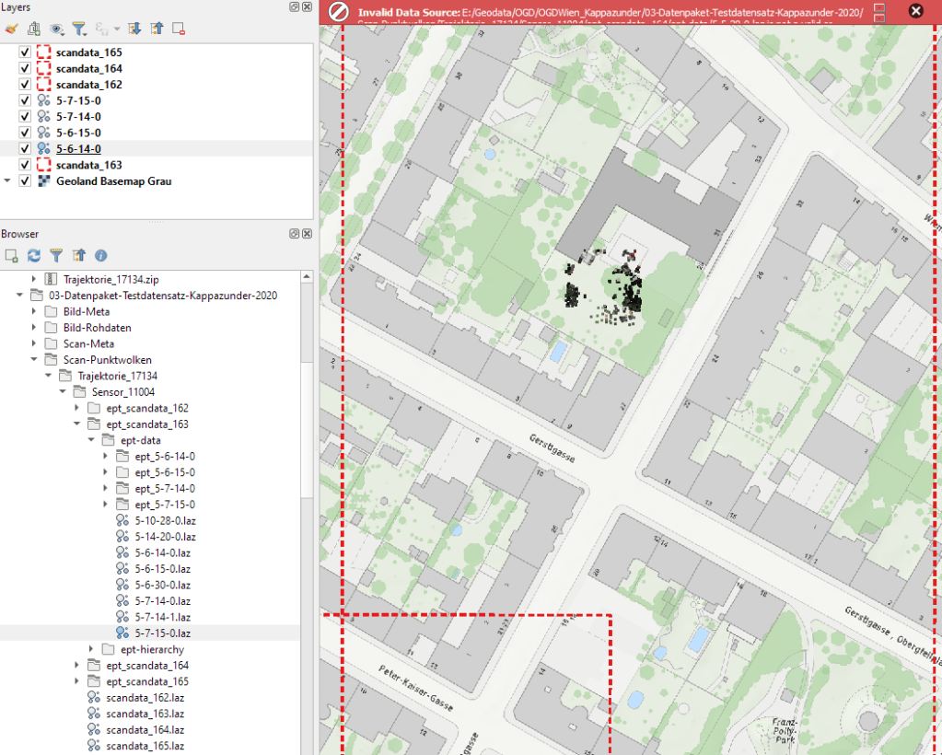The image size is (942, 755).
Task: Uncheck the scandata_165 layer checkbox
Action: point(25,52)
